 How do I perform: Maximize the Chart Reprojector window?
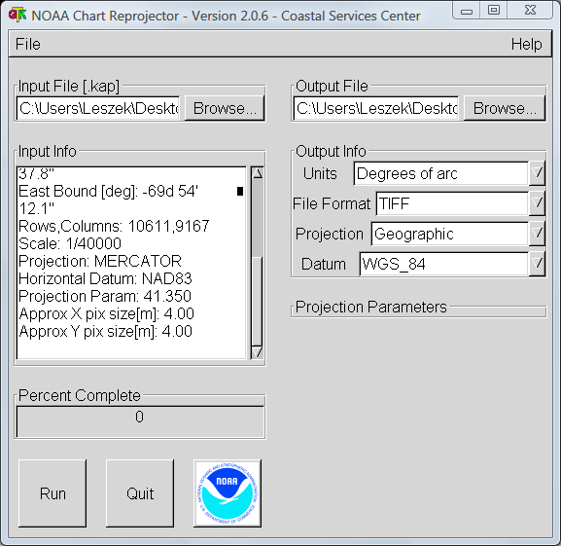(x=494, y=10)
